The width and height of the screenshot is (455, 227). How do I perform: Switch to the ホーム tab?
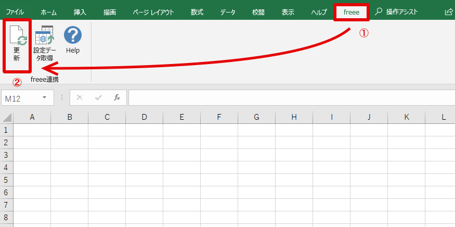coord(48,12)
